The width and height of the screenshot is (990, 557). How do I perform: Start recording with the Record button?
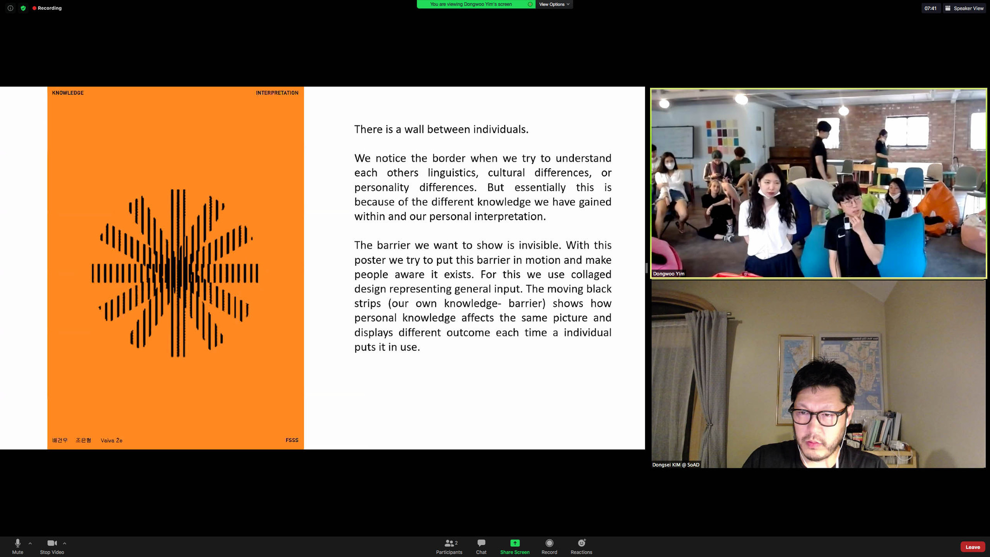[549, 546]
